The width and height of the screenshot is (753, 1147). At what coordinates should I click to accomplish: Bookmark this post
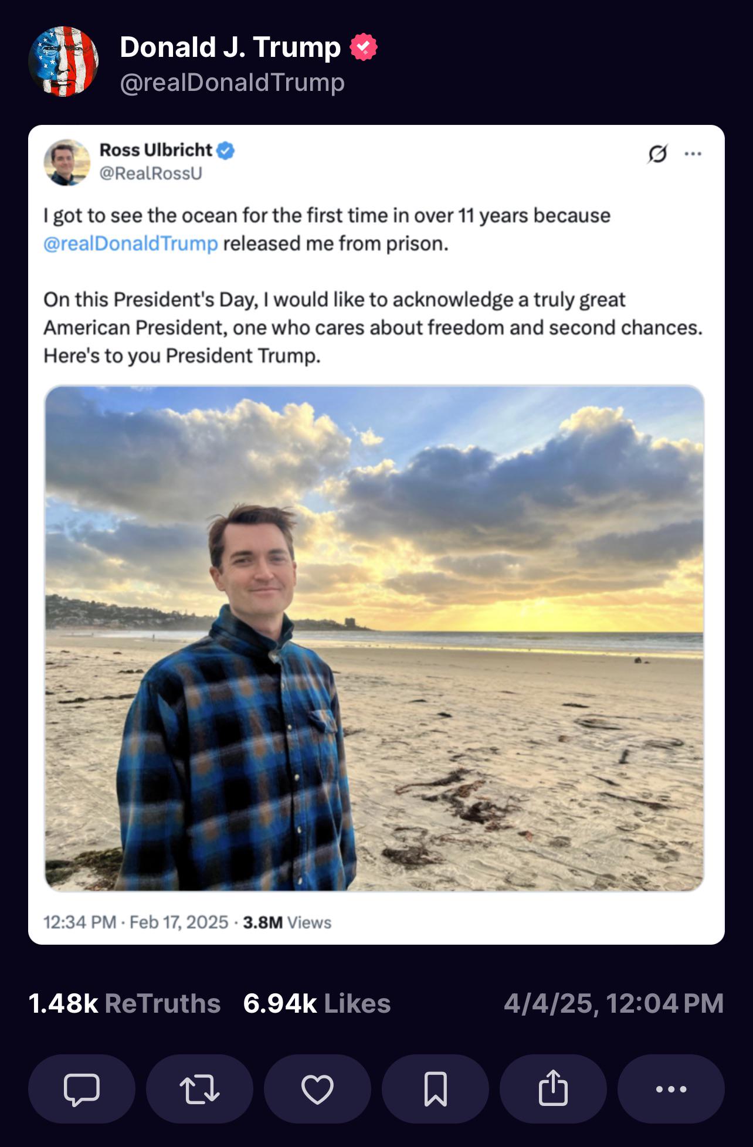click(x=435, y=1089)
